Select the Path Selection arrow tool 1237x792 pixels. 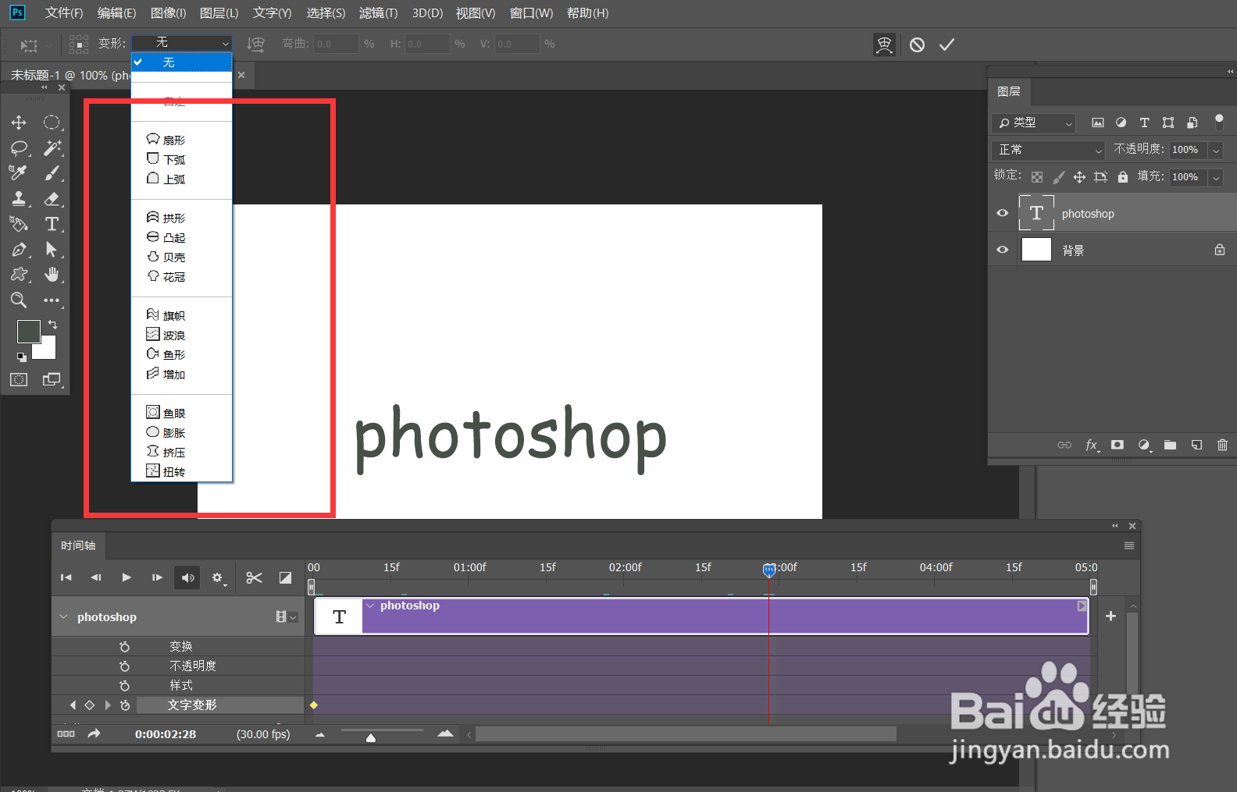(52, 250)
